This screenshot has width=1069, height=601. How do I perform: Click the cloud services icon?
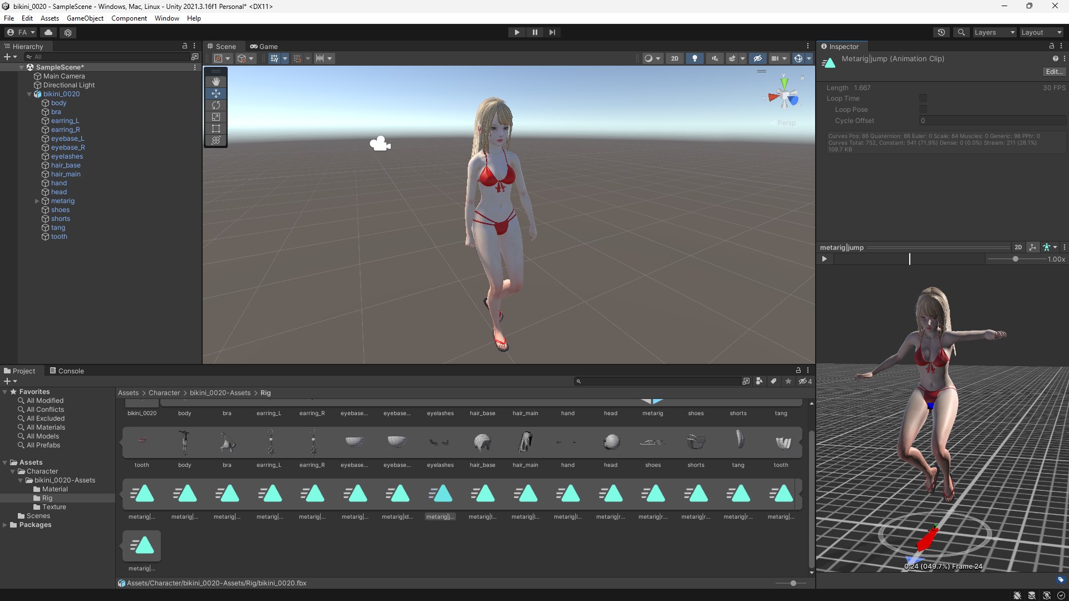point(48,32)
